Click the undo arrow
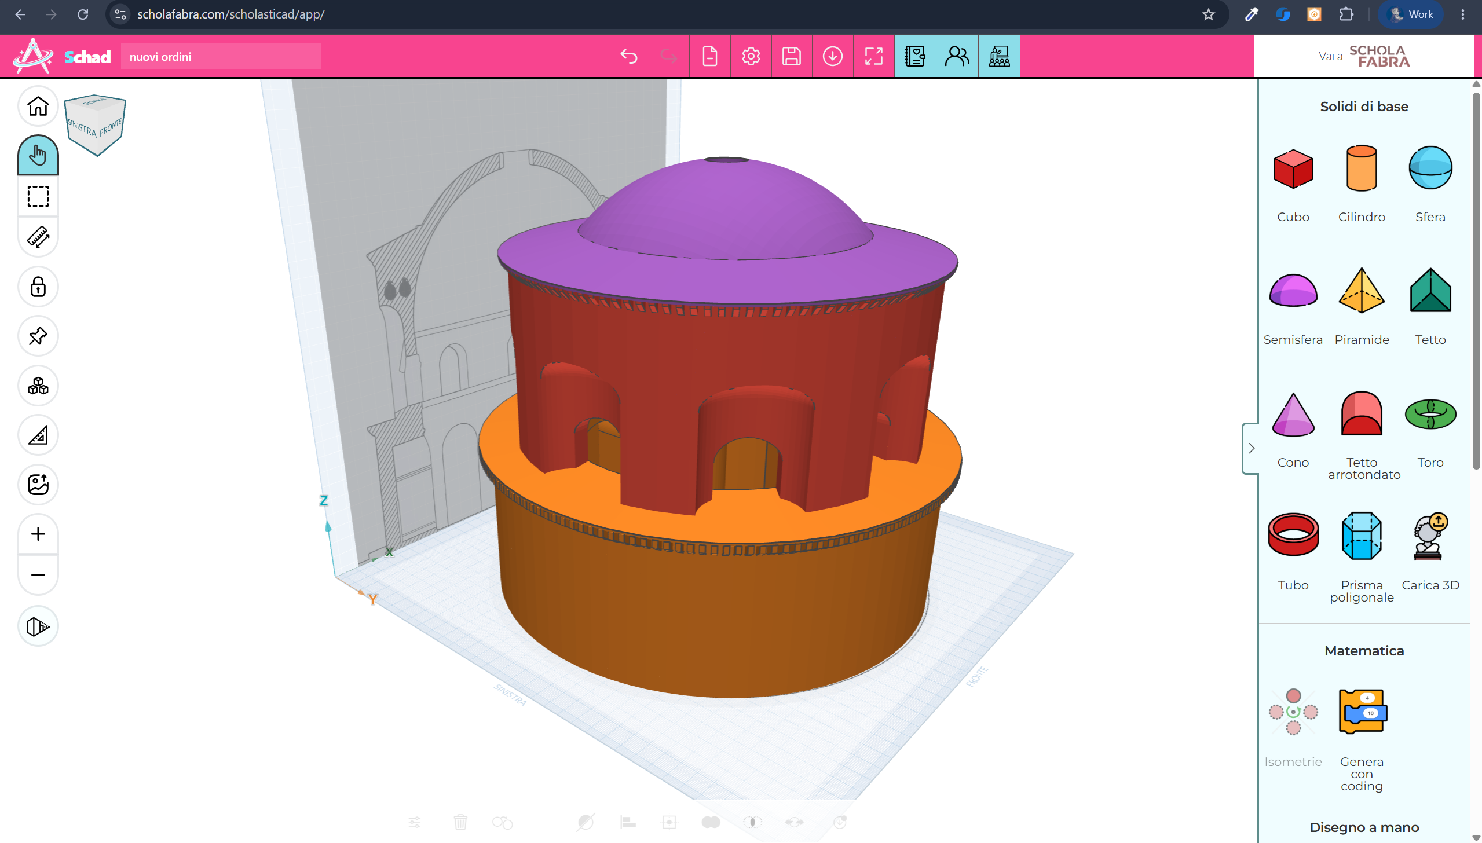The width and height of the screenshot is (1482, 843). (x=628, y=56)
